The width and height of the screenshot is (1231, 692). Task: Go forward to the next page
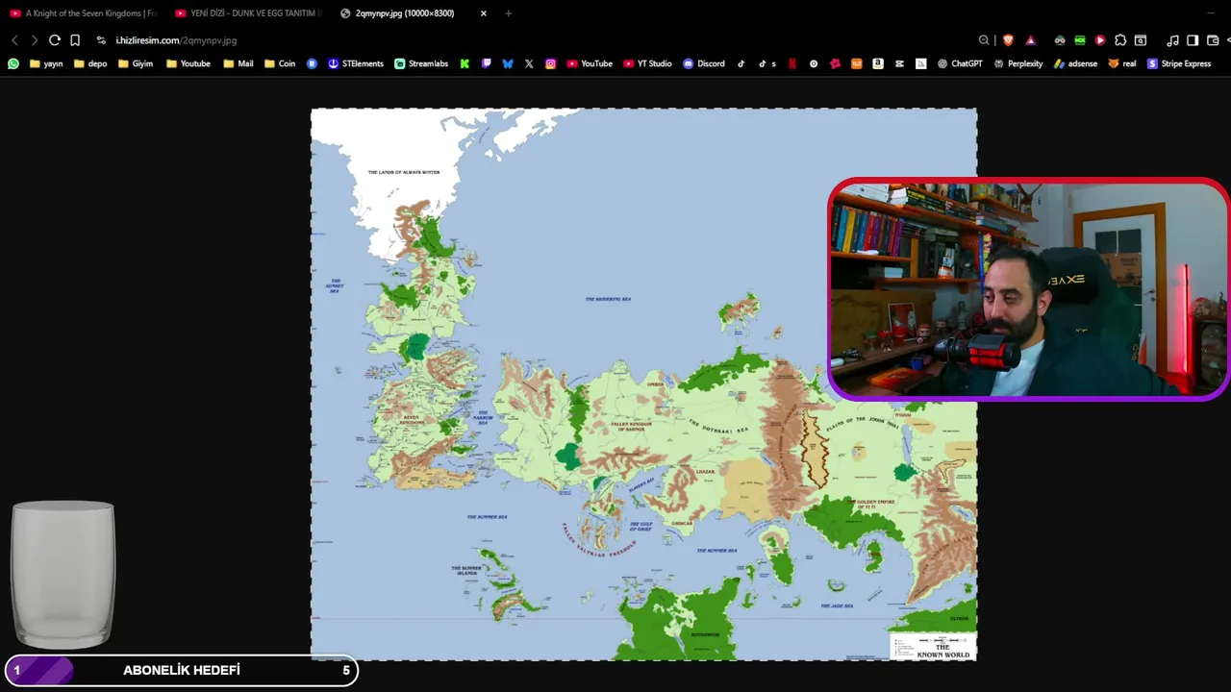click(35, 40)
